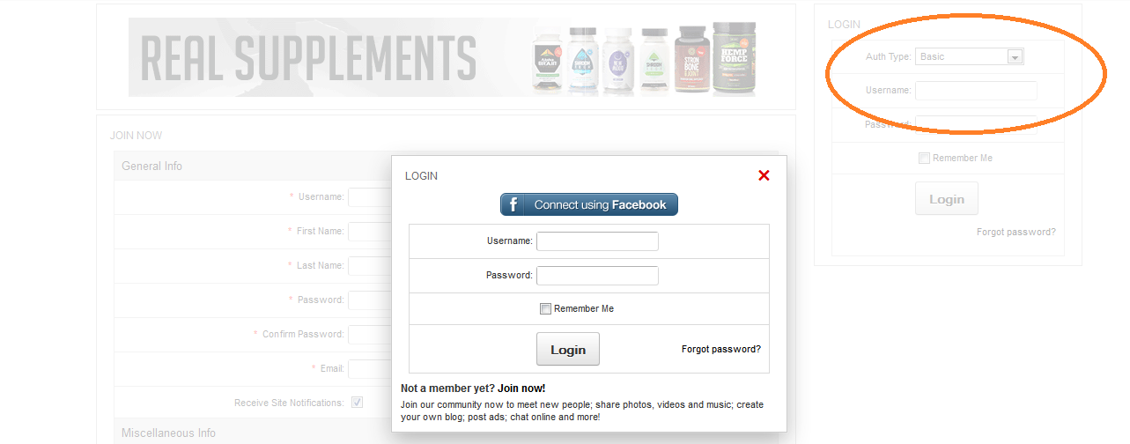Click the Join Now Username field
Screen dimensions: 1130x444
370,196
